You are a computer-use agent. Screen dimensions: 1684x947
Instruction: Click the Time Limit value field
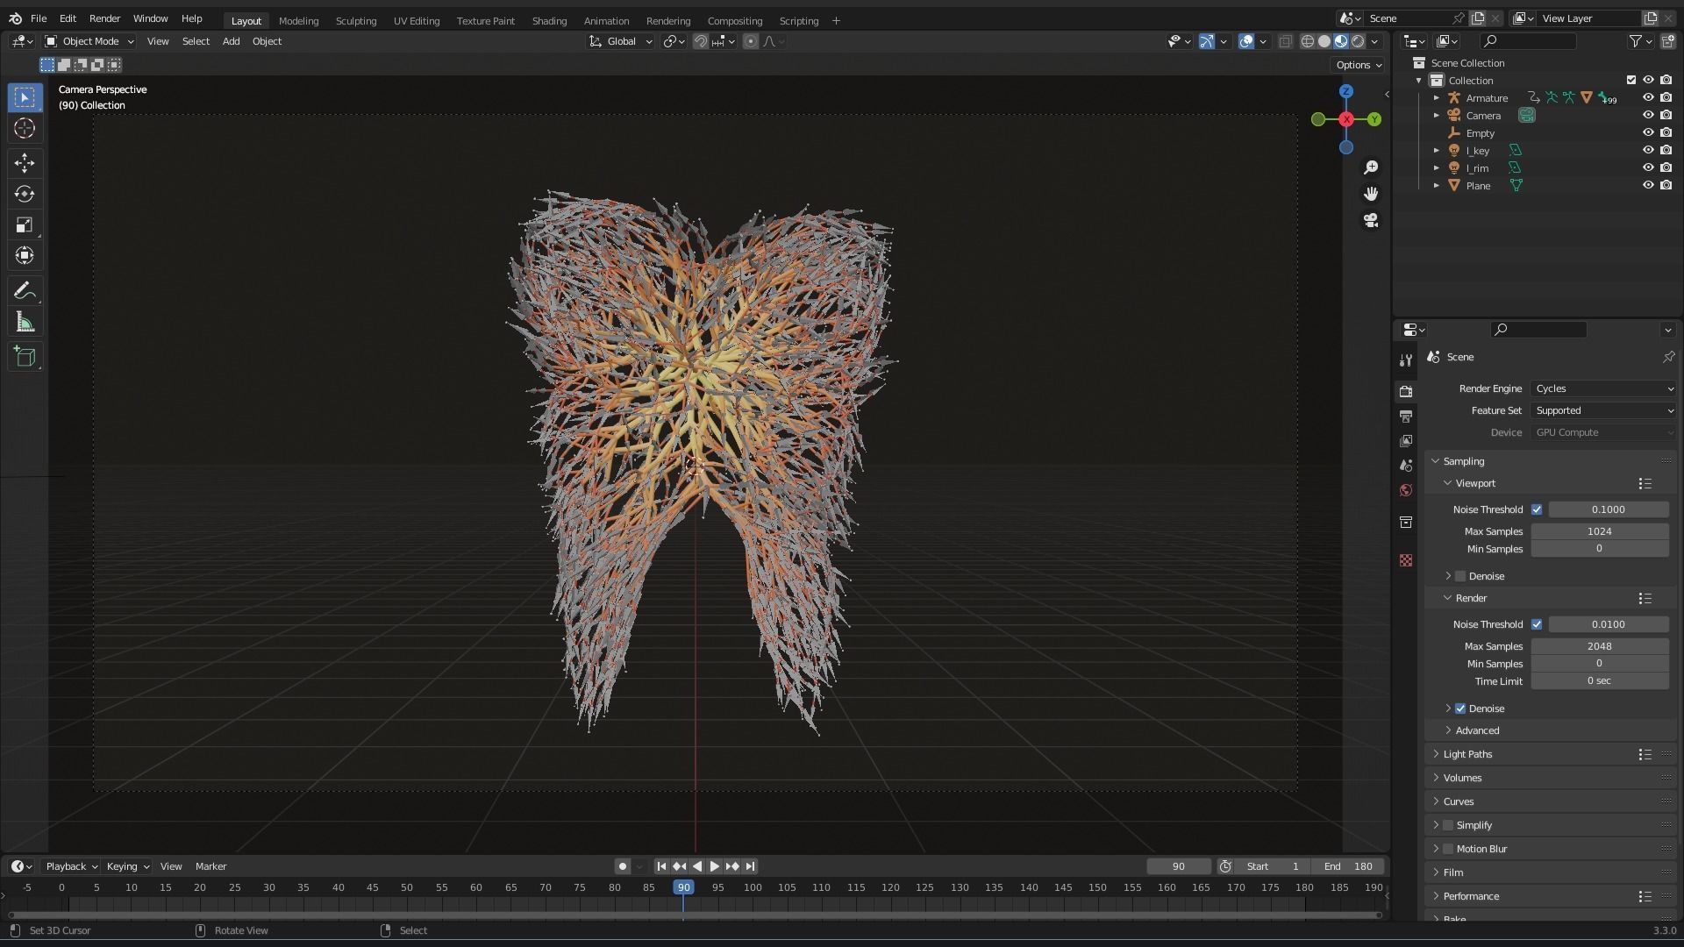coord(1600,681)
